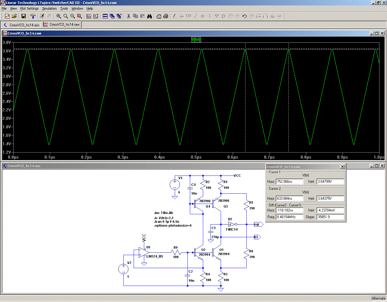Close the cursor readout dialog
Viewport: 387px width, 302px height.
[x=342, y=167]
